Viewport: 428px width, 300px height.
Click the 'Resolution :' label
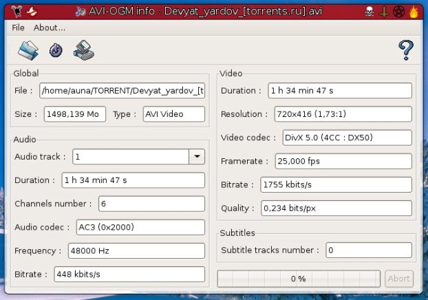point(244,114)
